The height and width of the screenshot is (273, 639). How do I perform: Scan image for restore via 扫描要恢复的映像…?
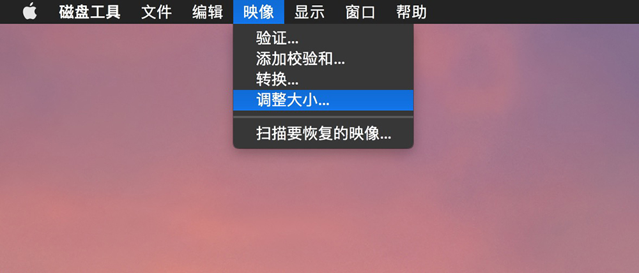323,133
